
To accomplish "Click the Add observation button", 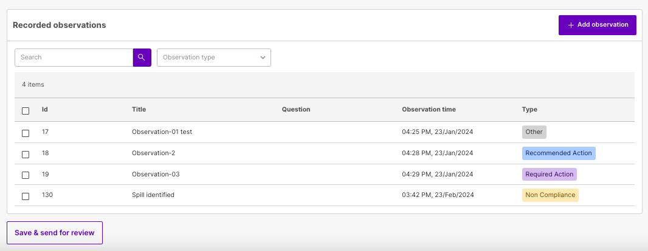I will click(597, 25).
